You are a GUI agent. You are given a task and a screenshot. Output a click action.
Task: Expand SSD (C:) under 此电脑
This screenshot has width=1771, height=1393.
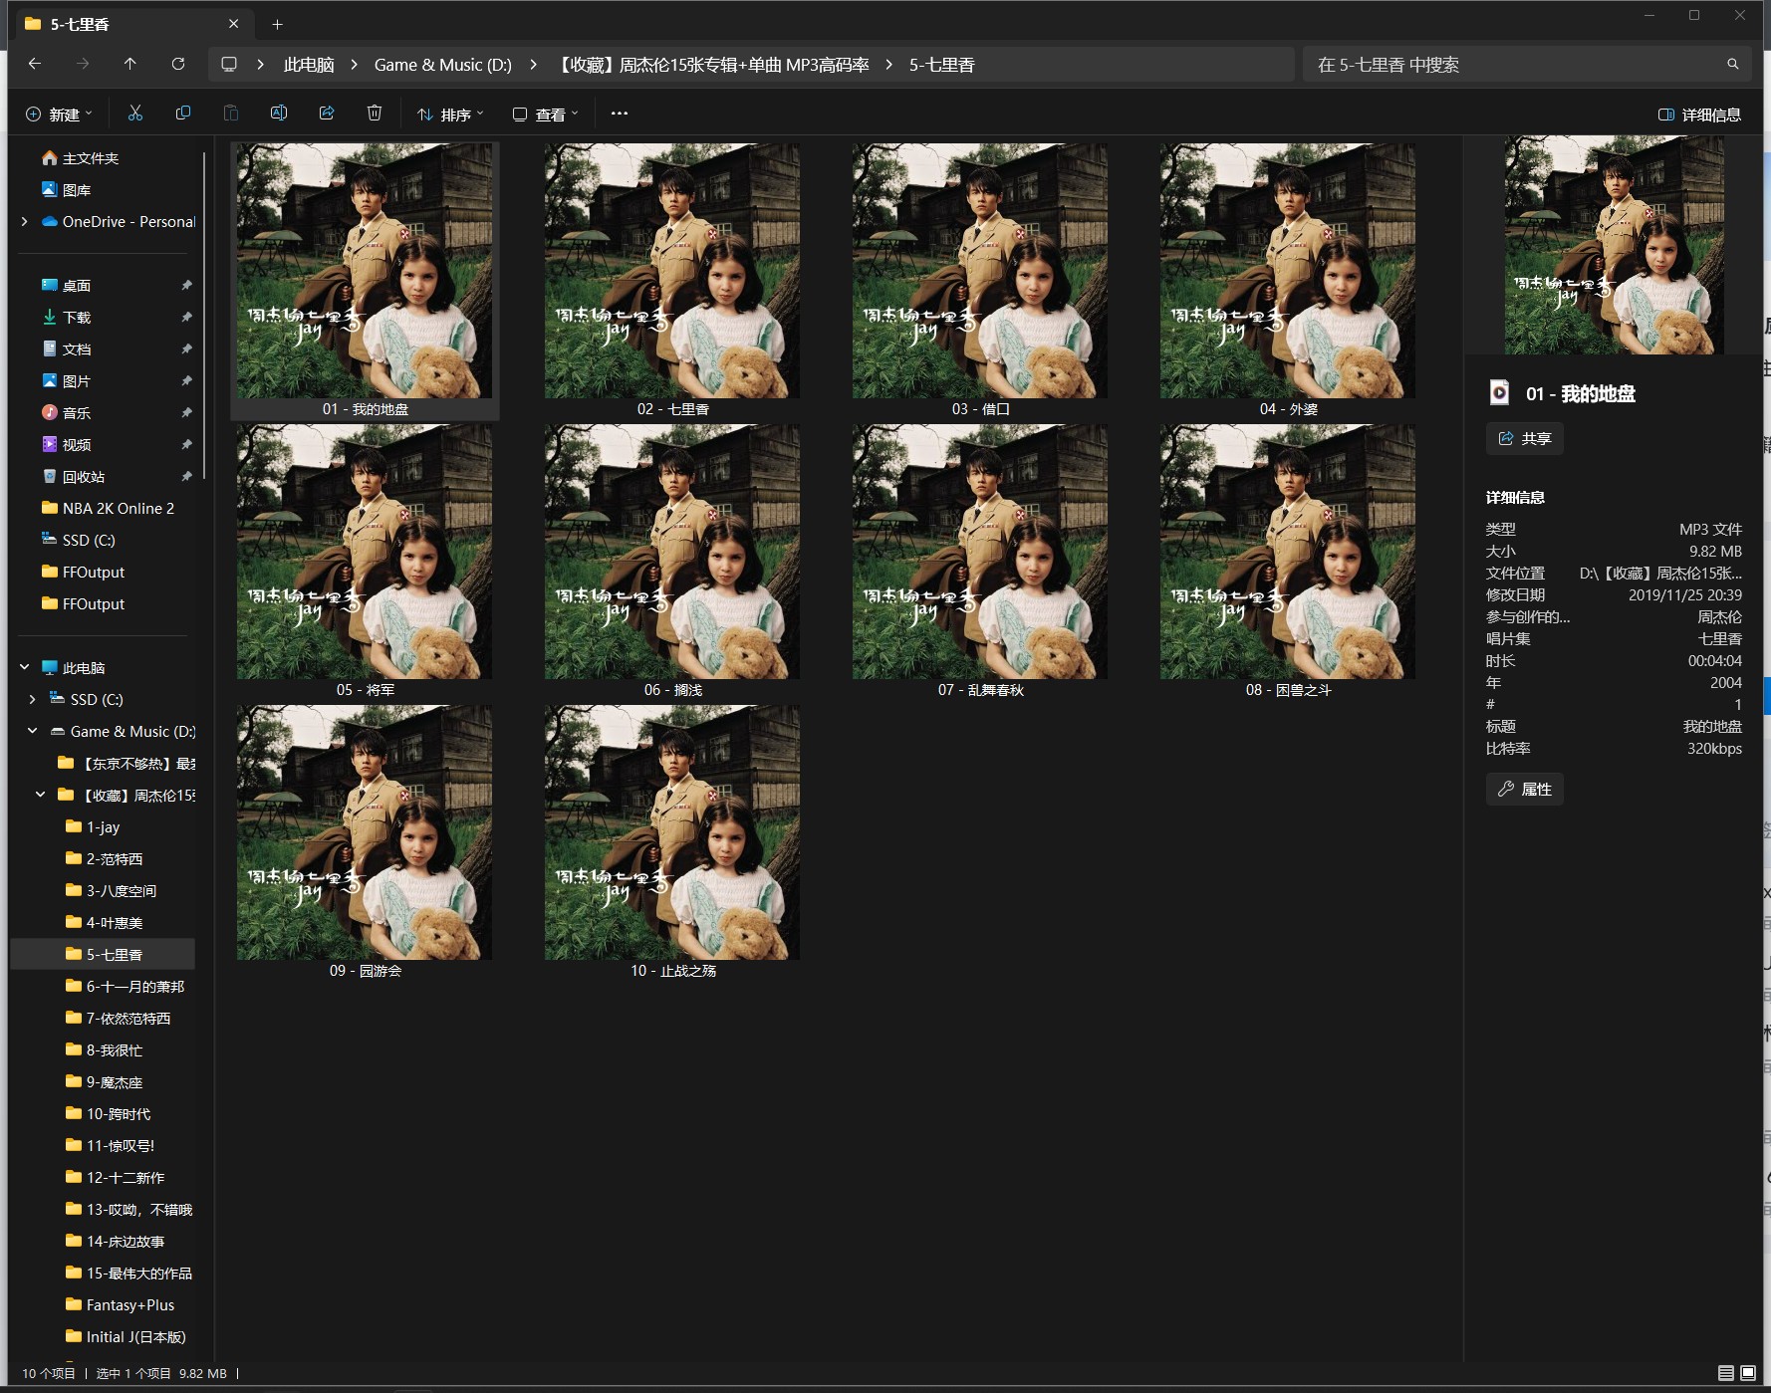pyautogui.click(x=33, y=699)
